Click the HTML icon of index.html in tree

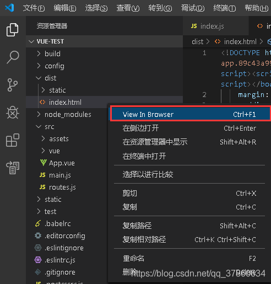pyautogui.click(x=42, y=102)
